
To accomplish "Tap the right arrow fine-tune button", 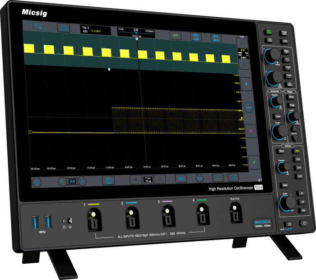I will coord(82,181).
